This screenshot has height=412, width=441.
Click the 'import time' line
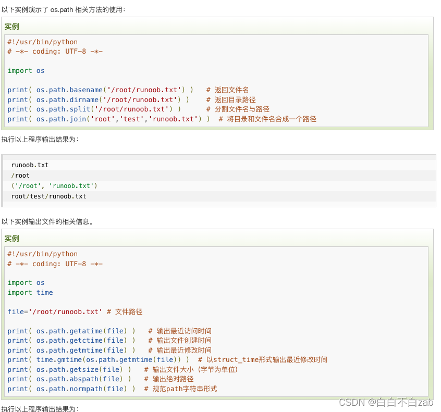(x=30, y=292)
